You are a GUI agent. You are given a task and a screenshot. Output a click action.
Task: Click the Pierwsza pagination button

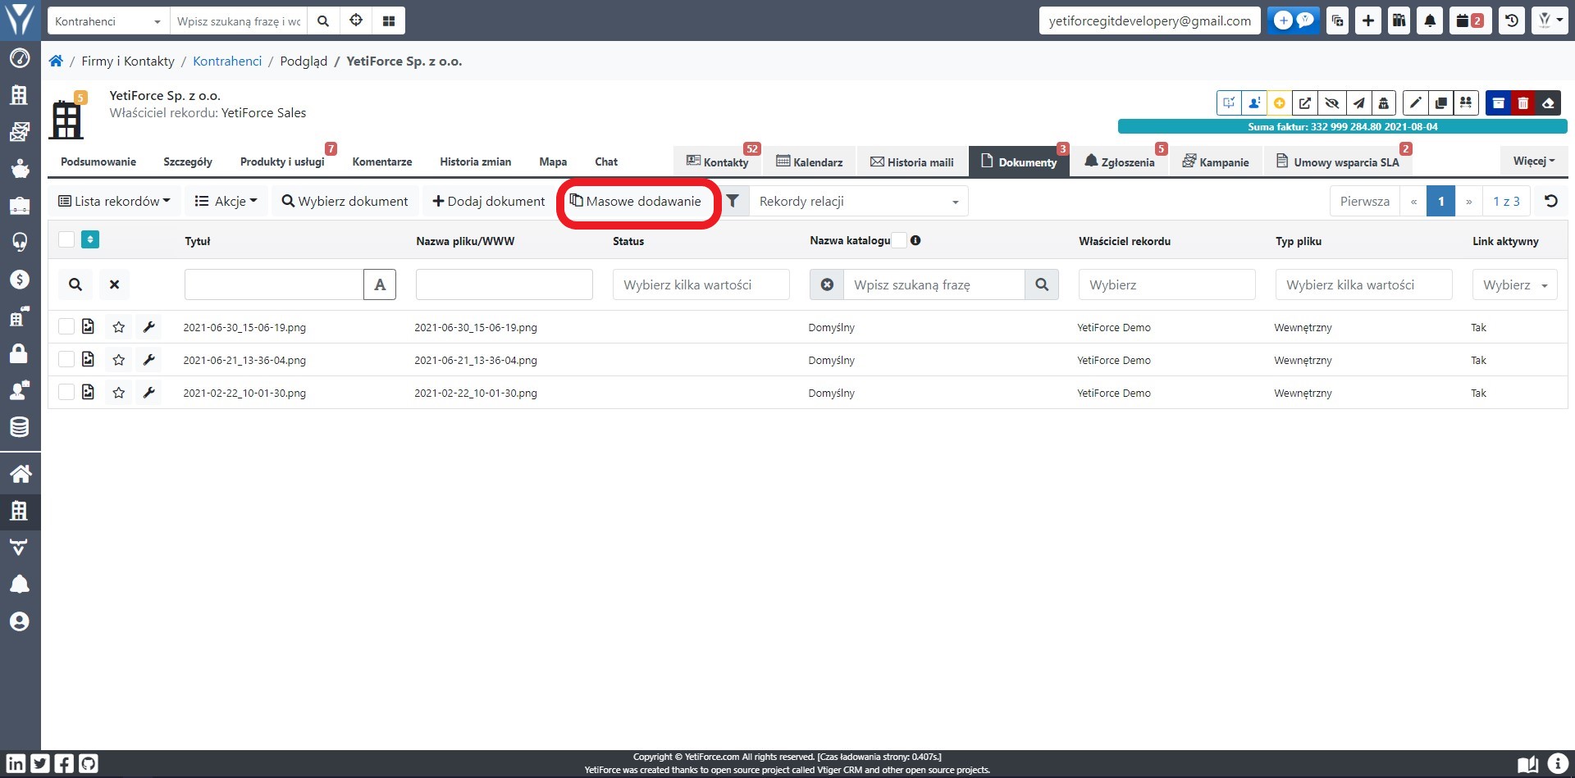pyautogui.click(x=1365, y=201)
